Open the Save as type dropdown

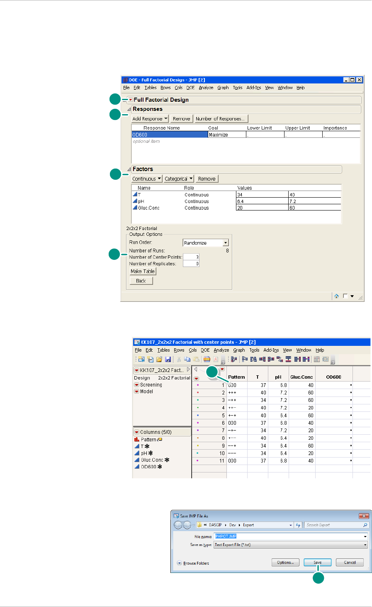291,545
